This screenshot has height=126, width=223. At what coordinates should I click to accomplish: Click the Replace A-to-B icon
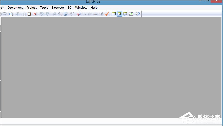click(60, 14)
